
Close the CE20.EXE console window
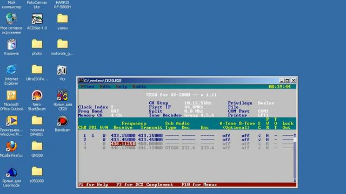click(294, 80)
